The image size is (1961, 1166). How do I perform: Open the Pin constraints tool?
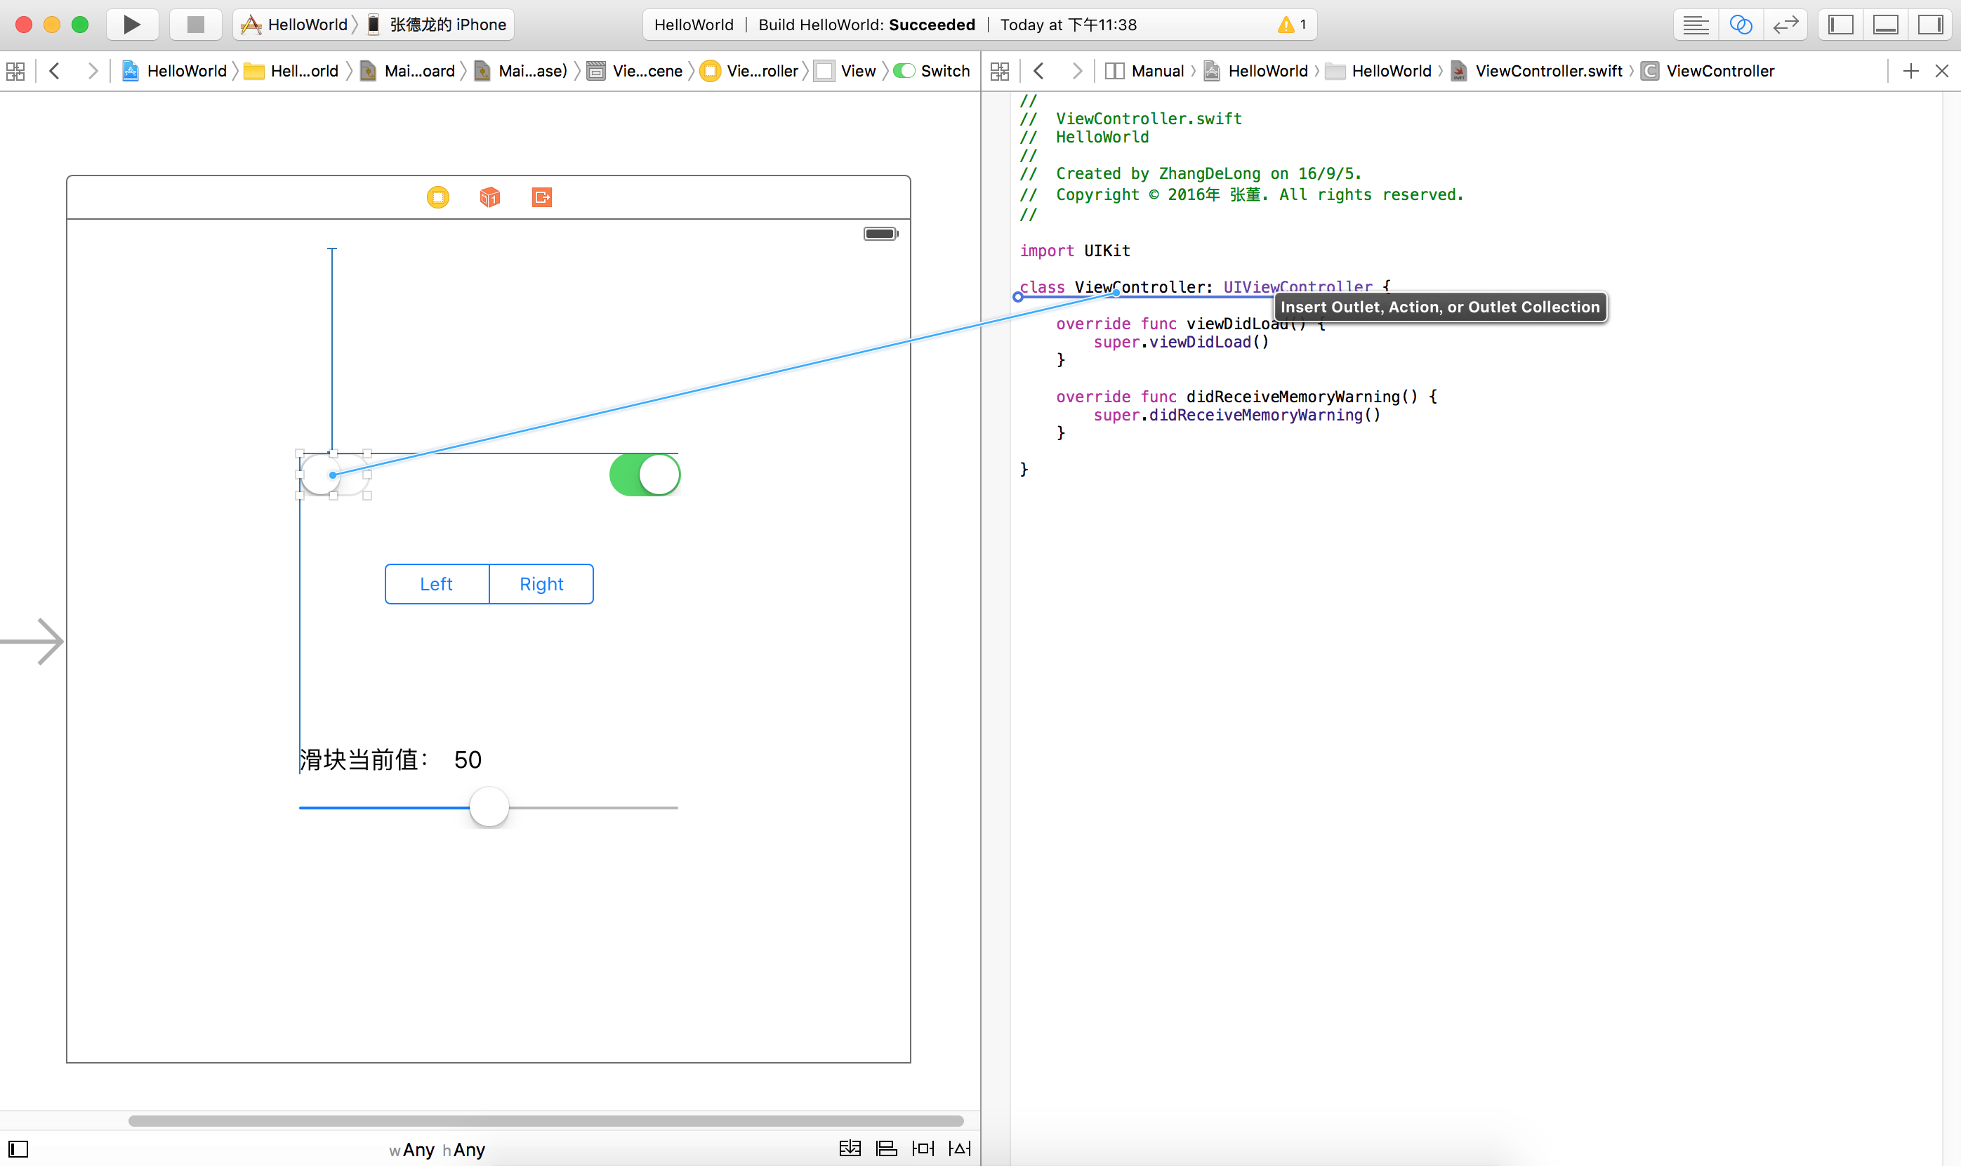pos(923,1148)
